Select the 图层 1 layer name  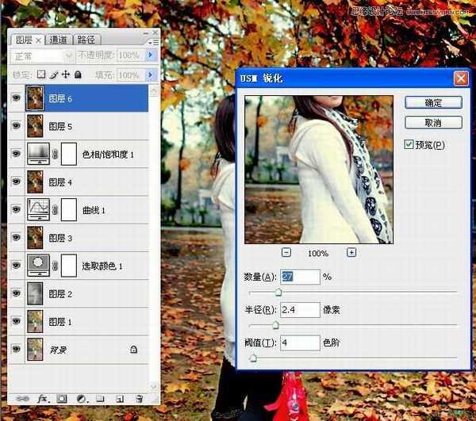coord(60,322)
